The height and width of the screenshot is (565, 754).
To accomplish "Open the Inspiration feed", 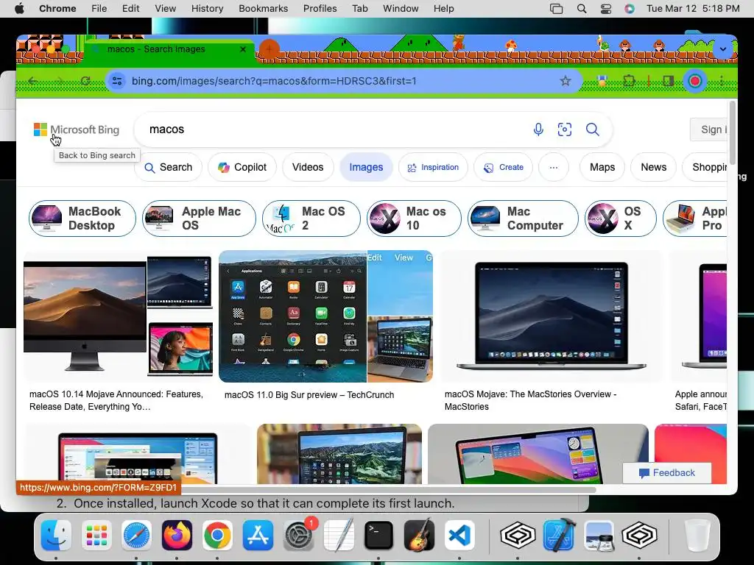I will click(x=433, y=167).
